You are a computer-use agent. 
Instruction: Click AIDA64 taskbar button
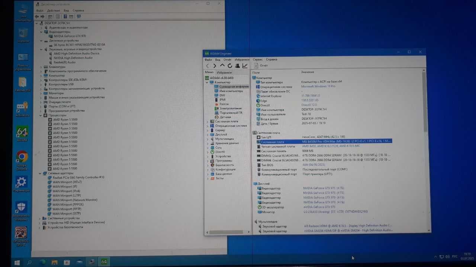[x=104, y=262]
